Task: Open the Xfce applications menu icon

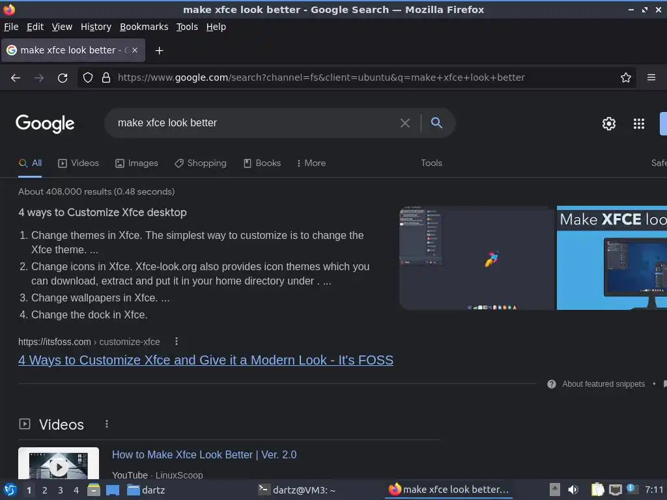Action: (x=10, y=490)
